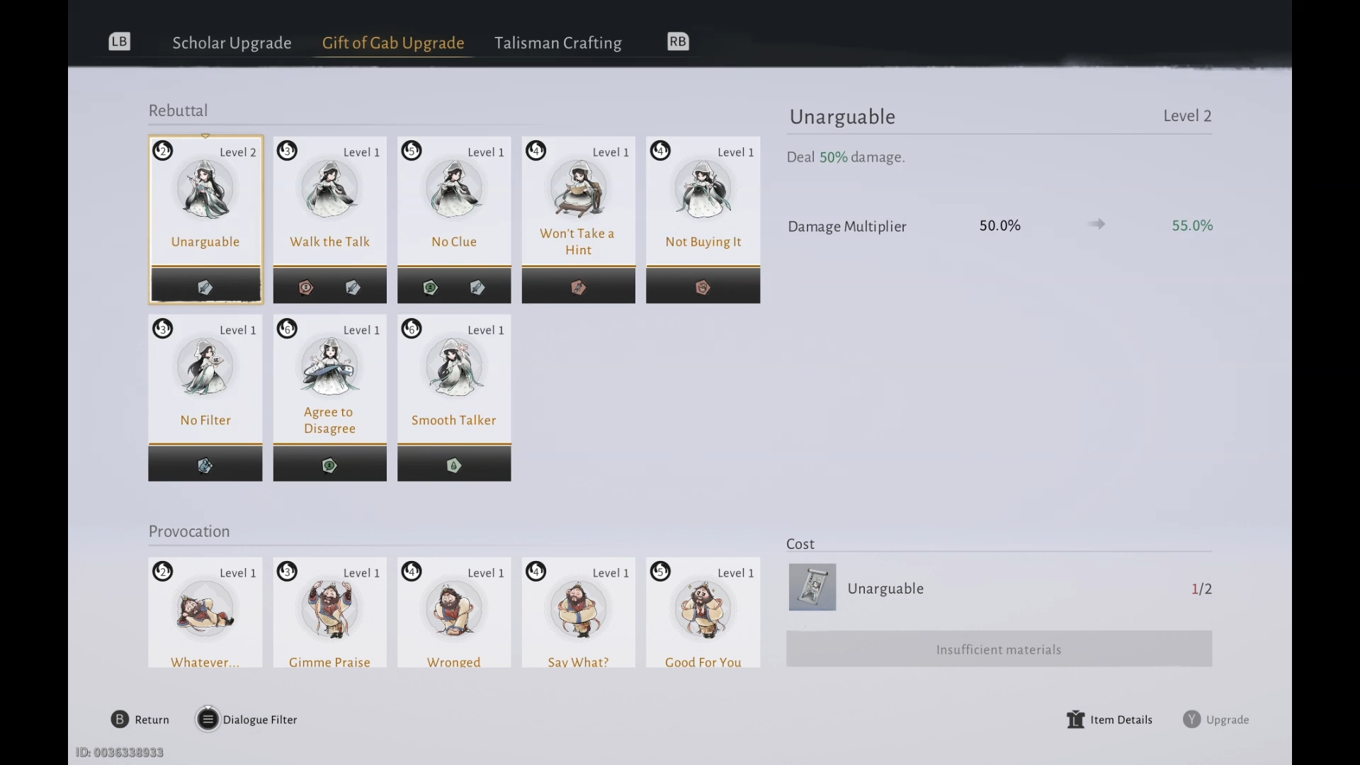This screenshot has width=1360, height=765.
Task: Pick the Won't Take a Hint card
Action: point(579,220)
